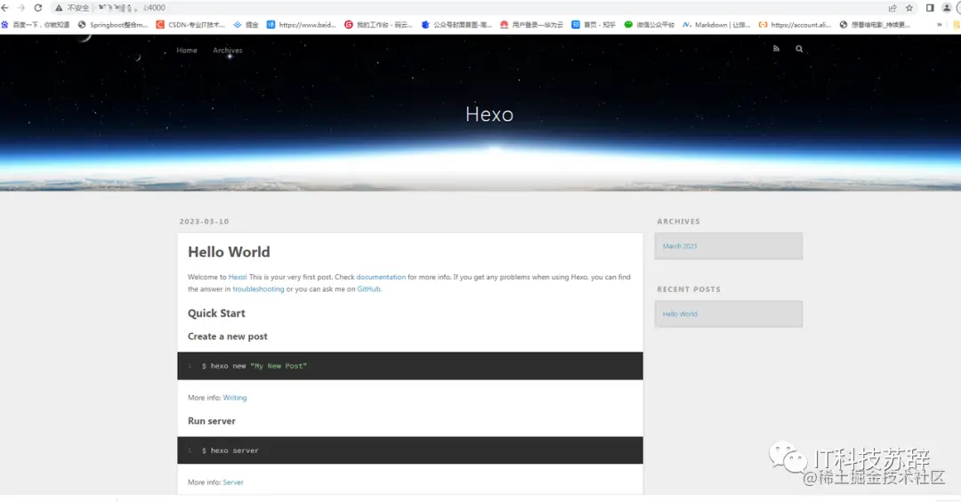The image size is (961, 502).
Task: Open the Home menu item
Action: pyautogui.click(x=187, y=50)
